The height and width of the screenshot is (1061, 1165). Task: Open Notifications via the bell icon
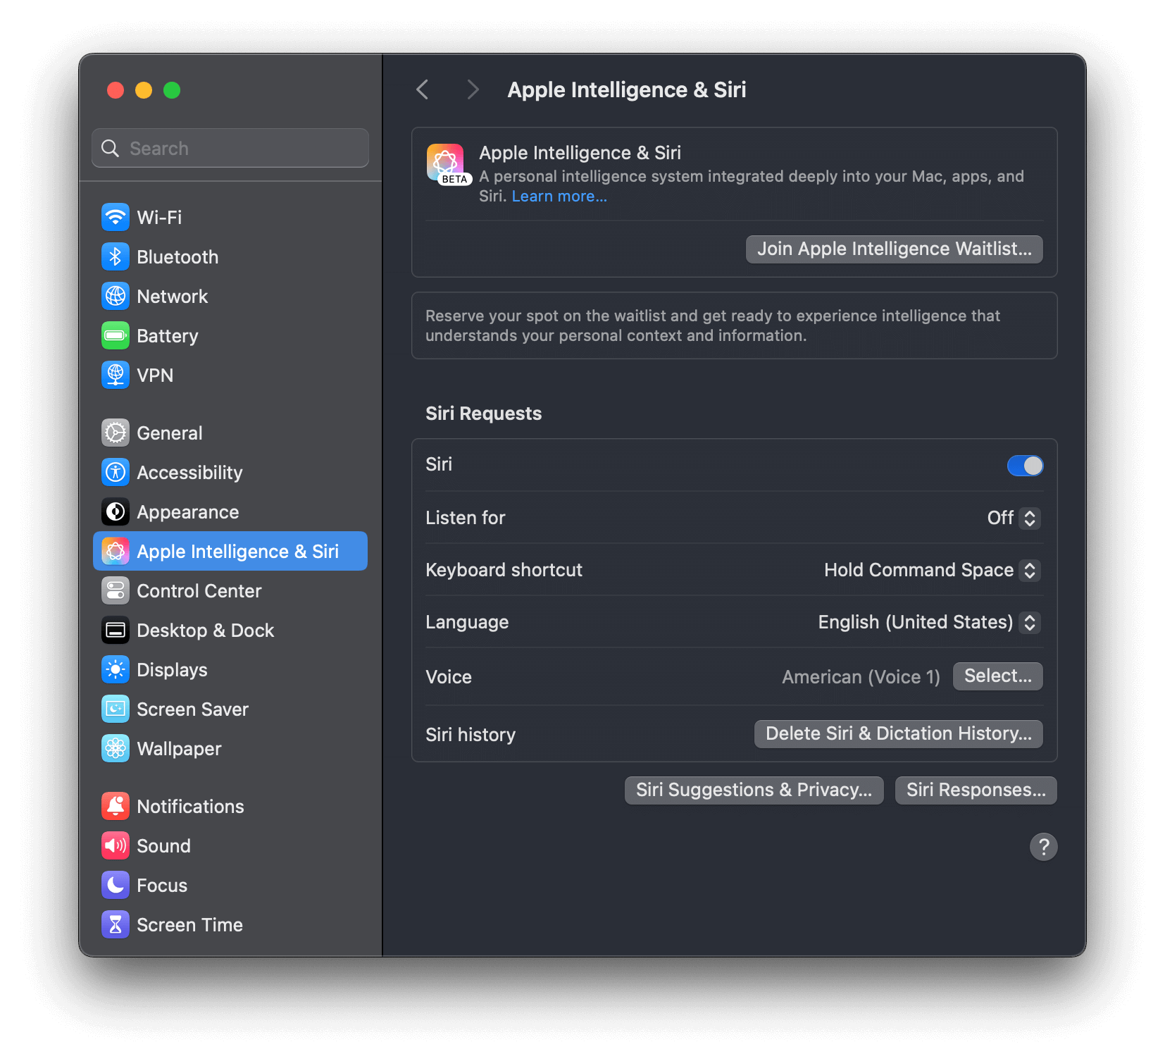(x=116, y=806)
